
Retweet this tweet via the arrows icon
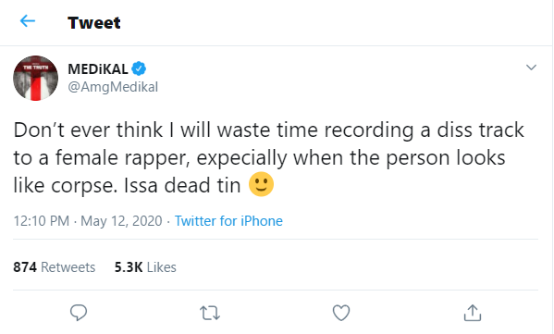point(210,313)
